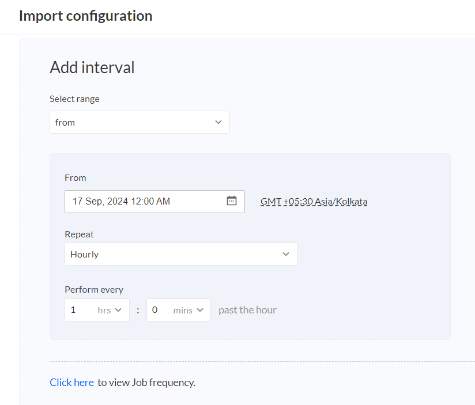Click the 'Import configuration' page title
475x405 pixels.
point(86,16)
